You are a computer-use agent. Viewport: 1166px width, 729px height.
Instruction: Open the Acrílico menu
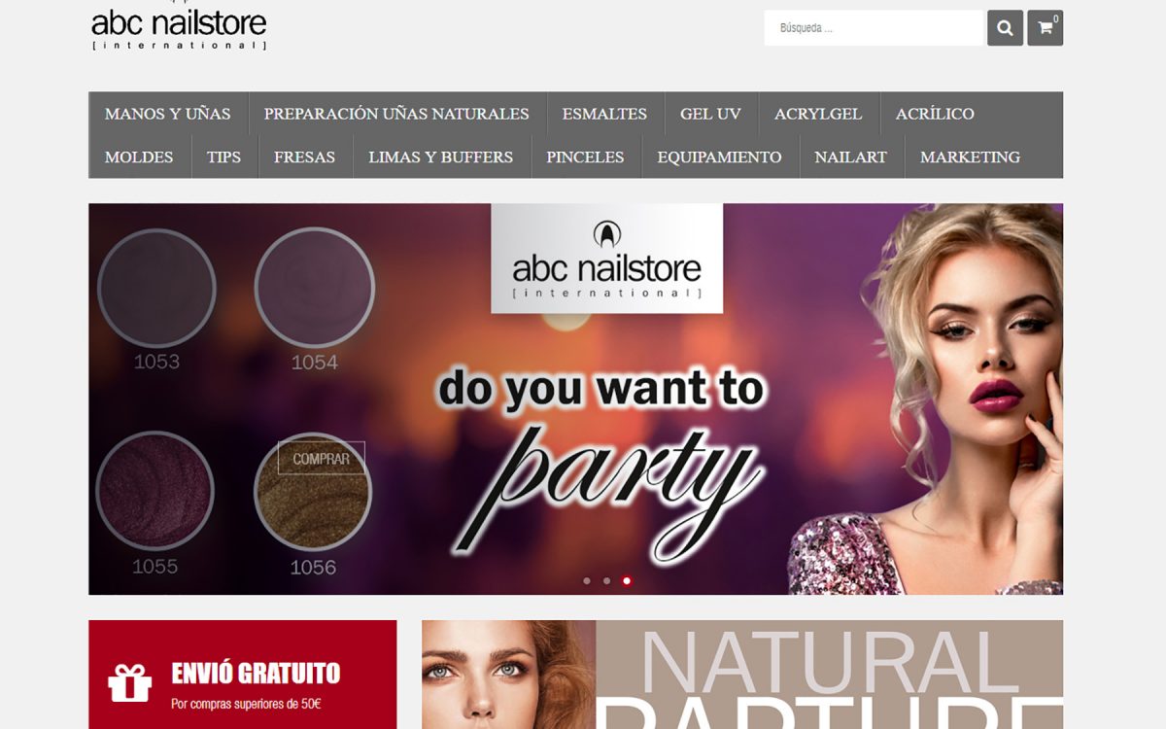coord(935,114)
